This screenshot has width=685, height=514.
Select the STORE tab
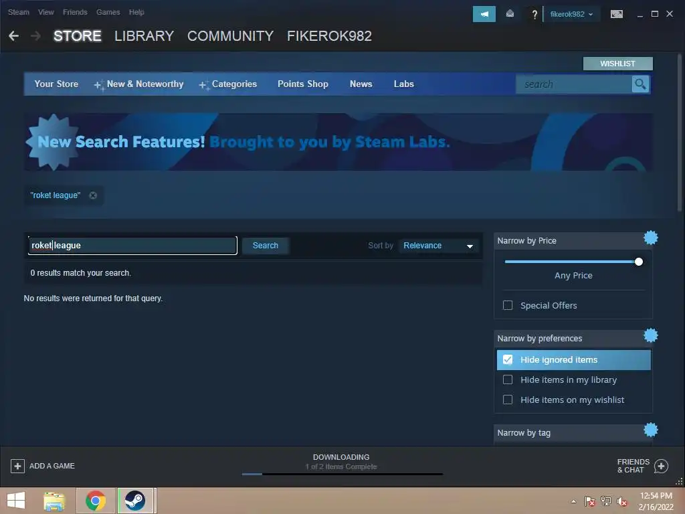[x=78, y=36]
